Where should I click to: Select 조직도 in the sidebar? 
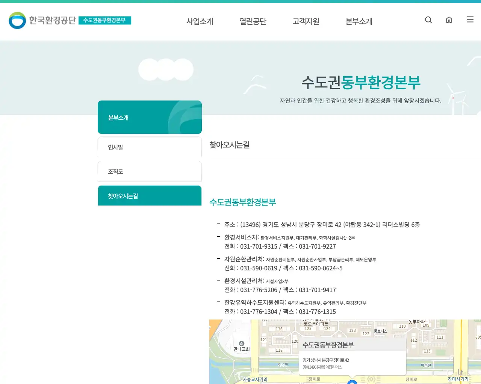tap(150, 171)
